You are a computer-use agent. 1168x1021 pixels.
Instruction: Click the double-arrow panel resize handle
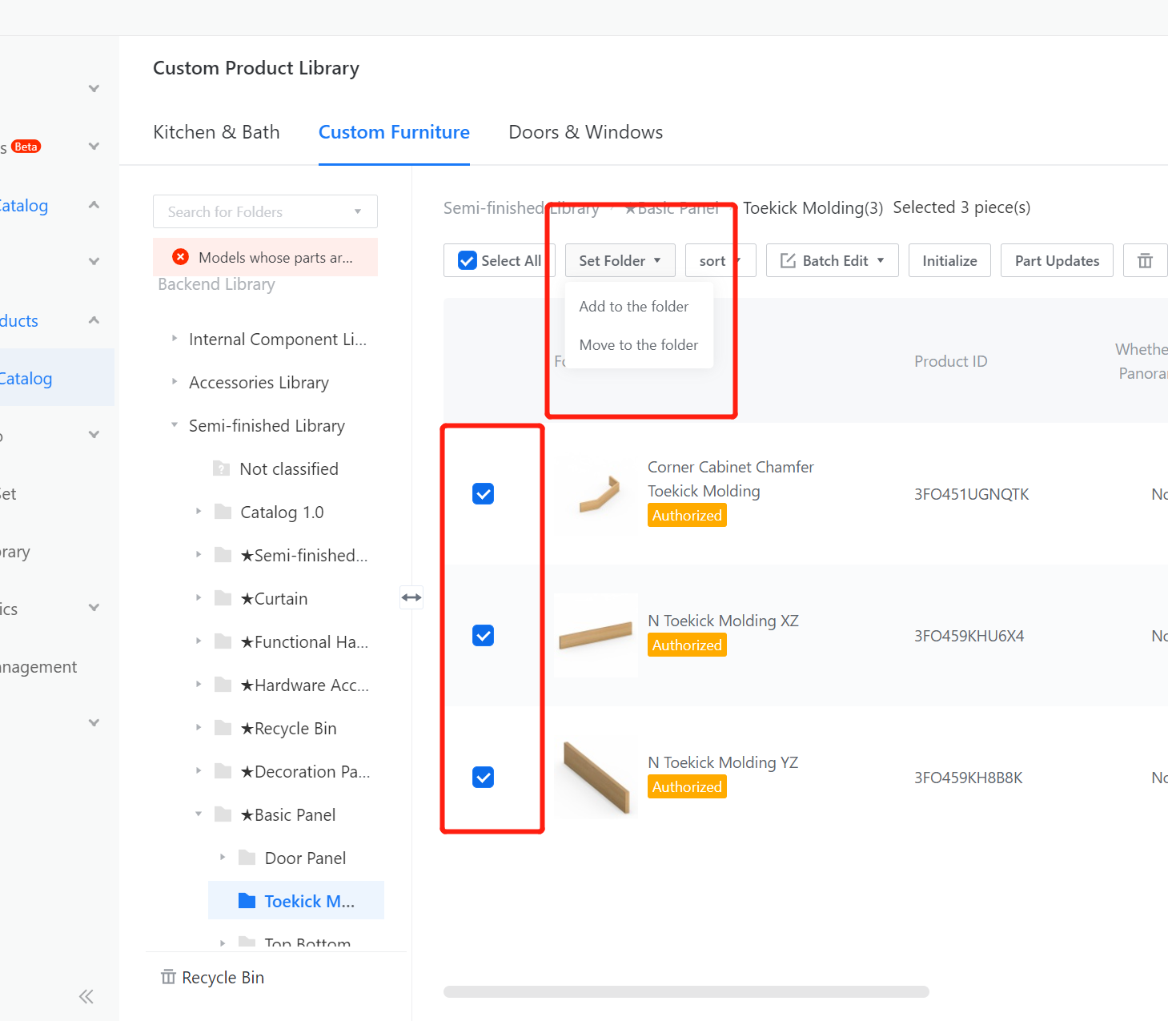(x=411, y=597)
